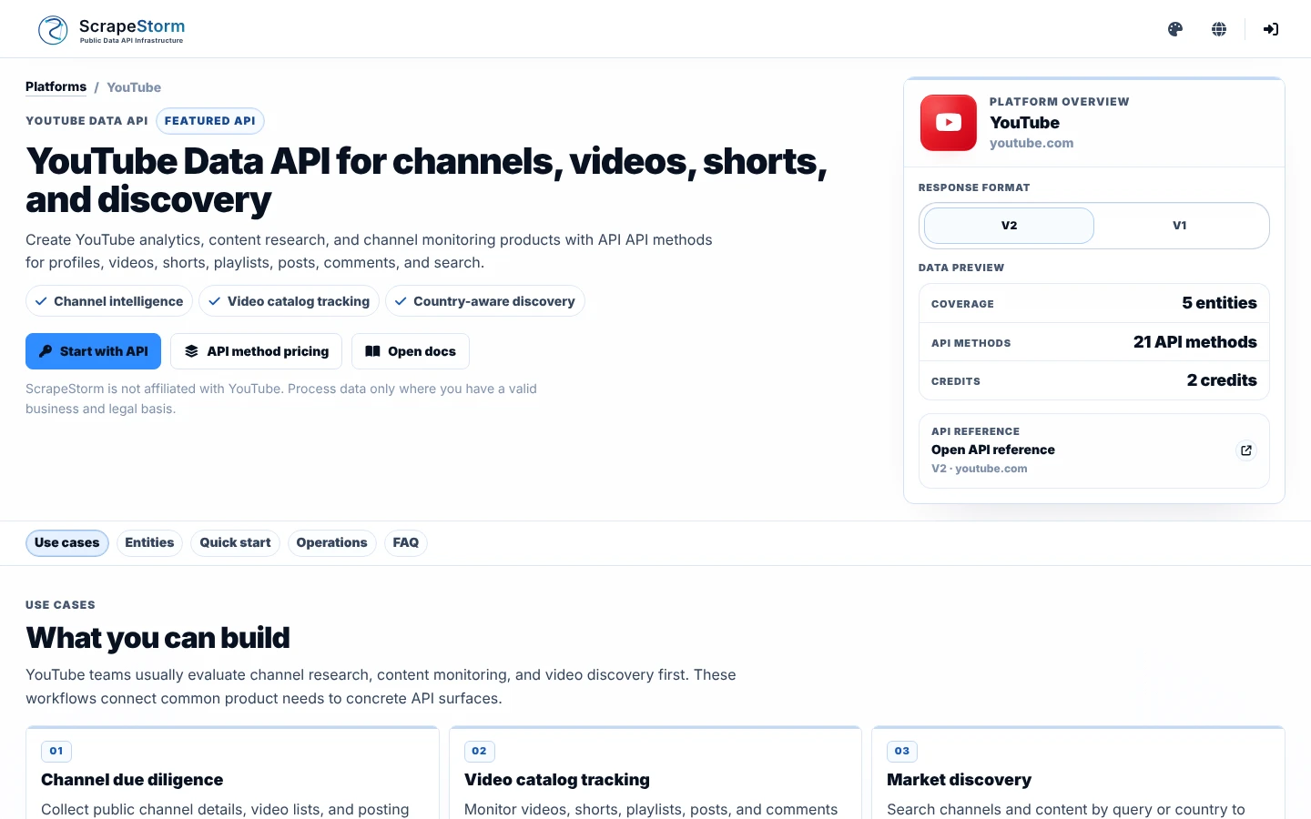Image resolution: width=1311 pixels, height=819 pixels.
Task: Go to Platforms breadcrumb link
Action: (x=56, y=86)
